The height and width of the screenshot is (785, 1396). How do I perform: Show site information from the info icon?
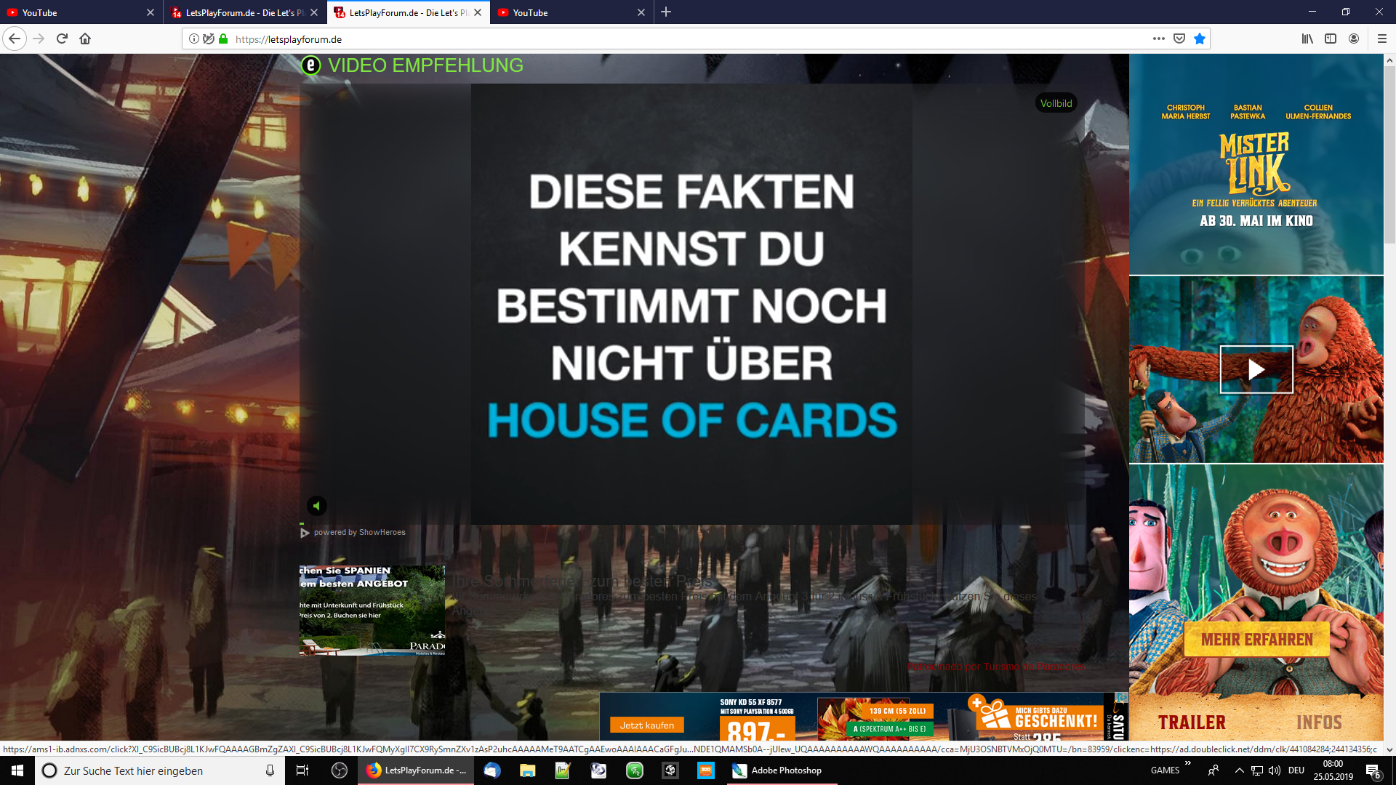click(194, 39)
